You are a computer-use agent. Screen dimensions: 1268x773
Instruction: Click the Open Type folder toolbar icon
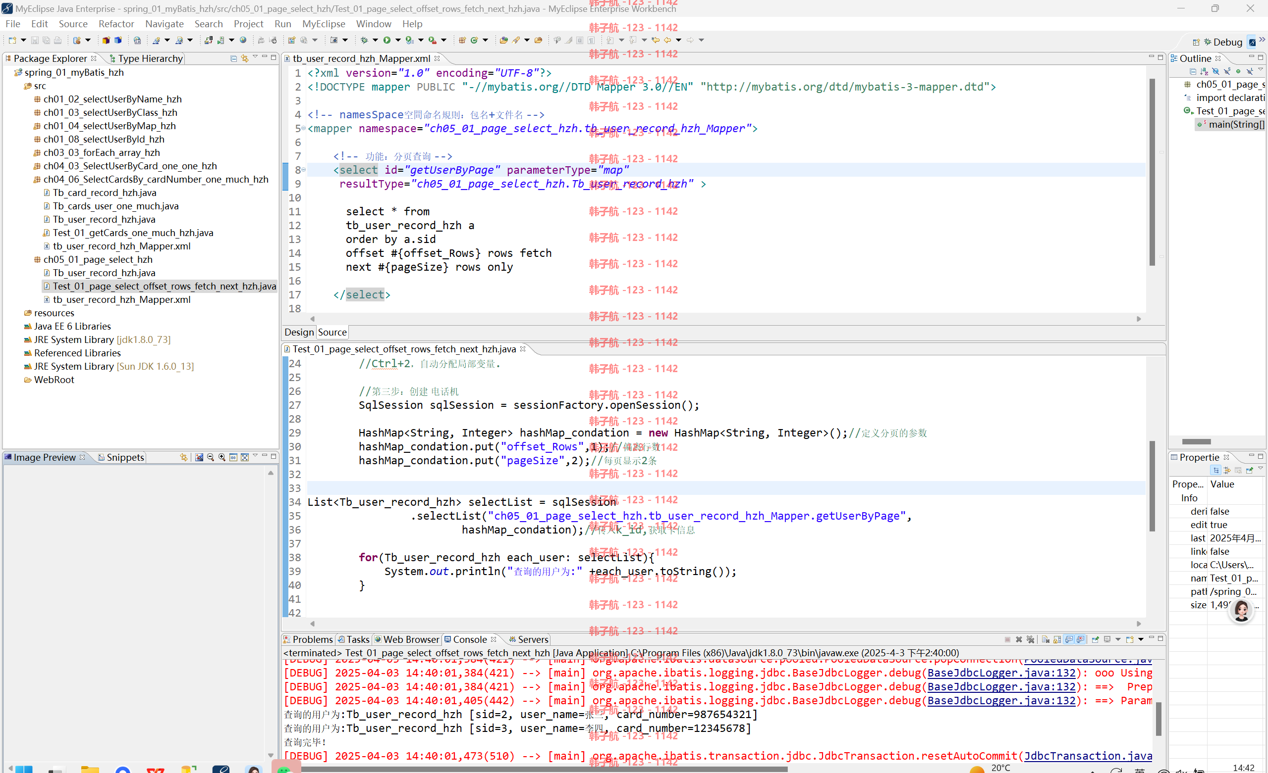504,40
